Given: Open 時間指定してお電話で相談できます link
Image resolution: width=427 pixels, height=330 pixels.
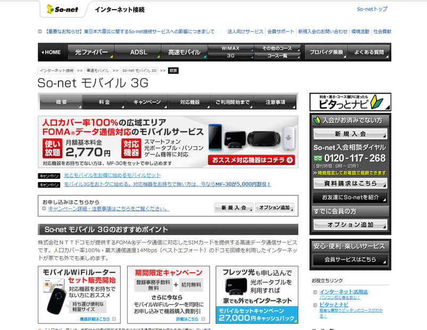Looking at the screenshot, I should tap(351, 173).
